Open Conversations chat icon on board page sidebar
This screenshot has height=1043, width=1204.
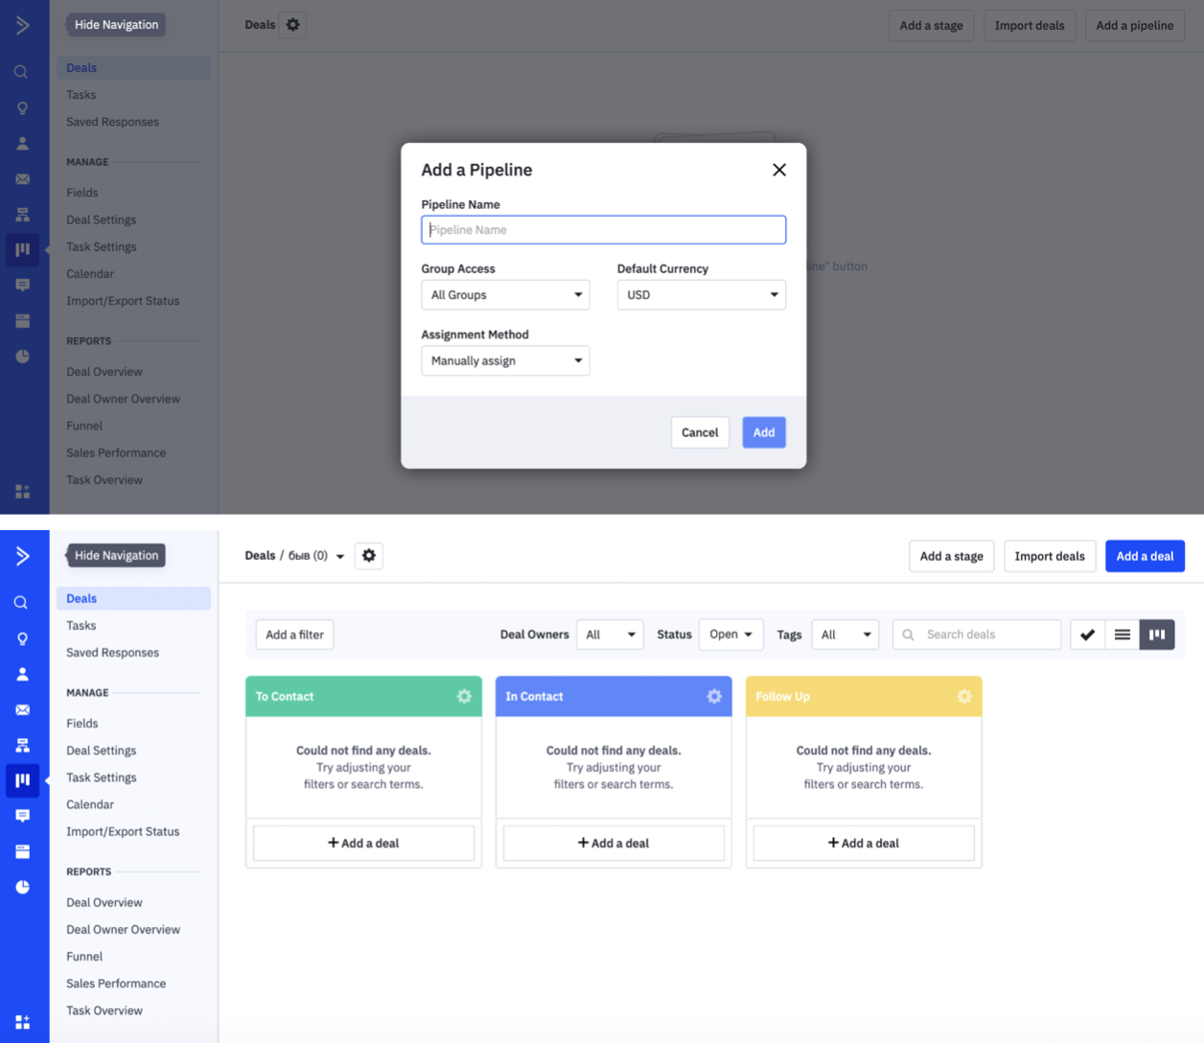[x=22, y=816]
